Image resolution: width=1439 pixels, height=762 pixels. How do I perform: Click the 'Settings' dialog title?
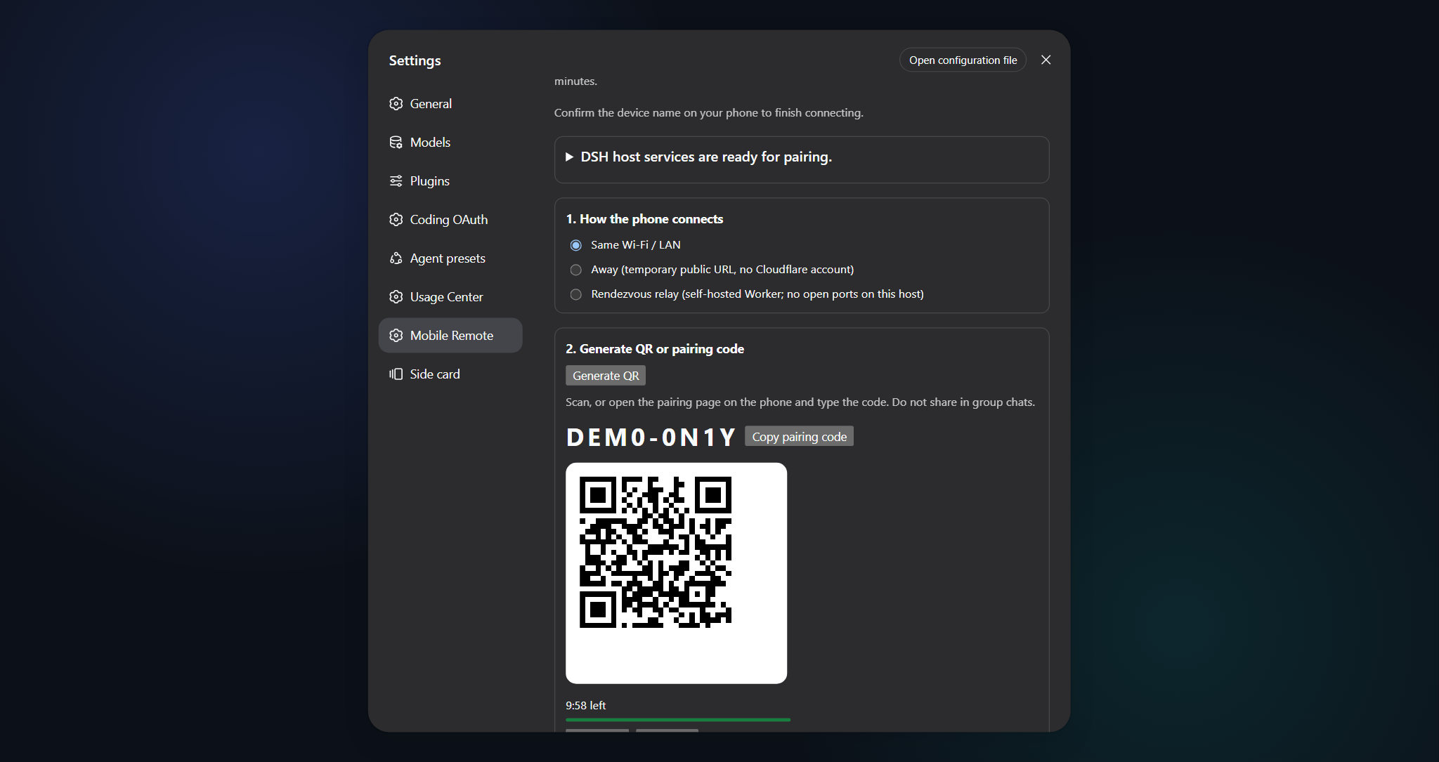pos(415,60)
